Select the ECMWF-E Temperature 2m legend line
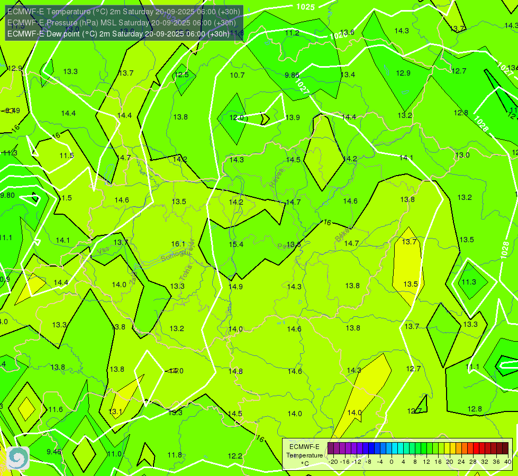518x476 pixels. (x=124, y=12)
